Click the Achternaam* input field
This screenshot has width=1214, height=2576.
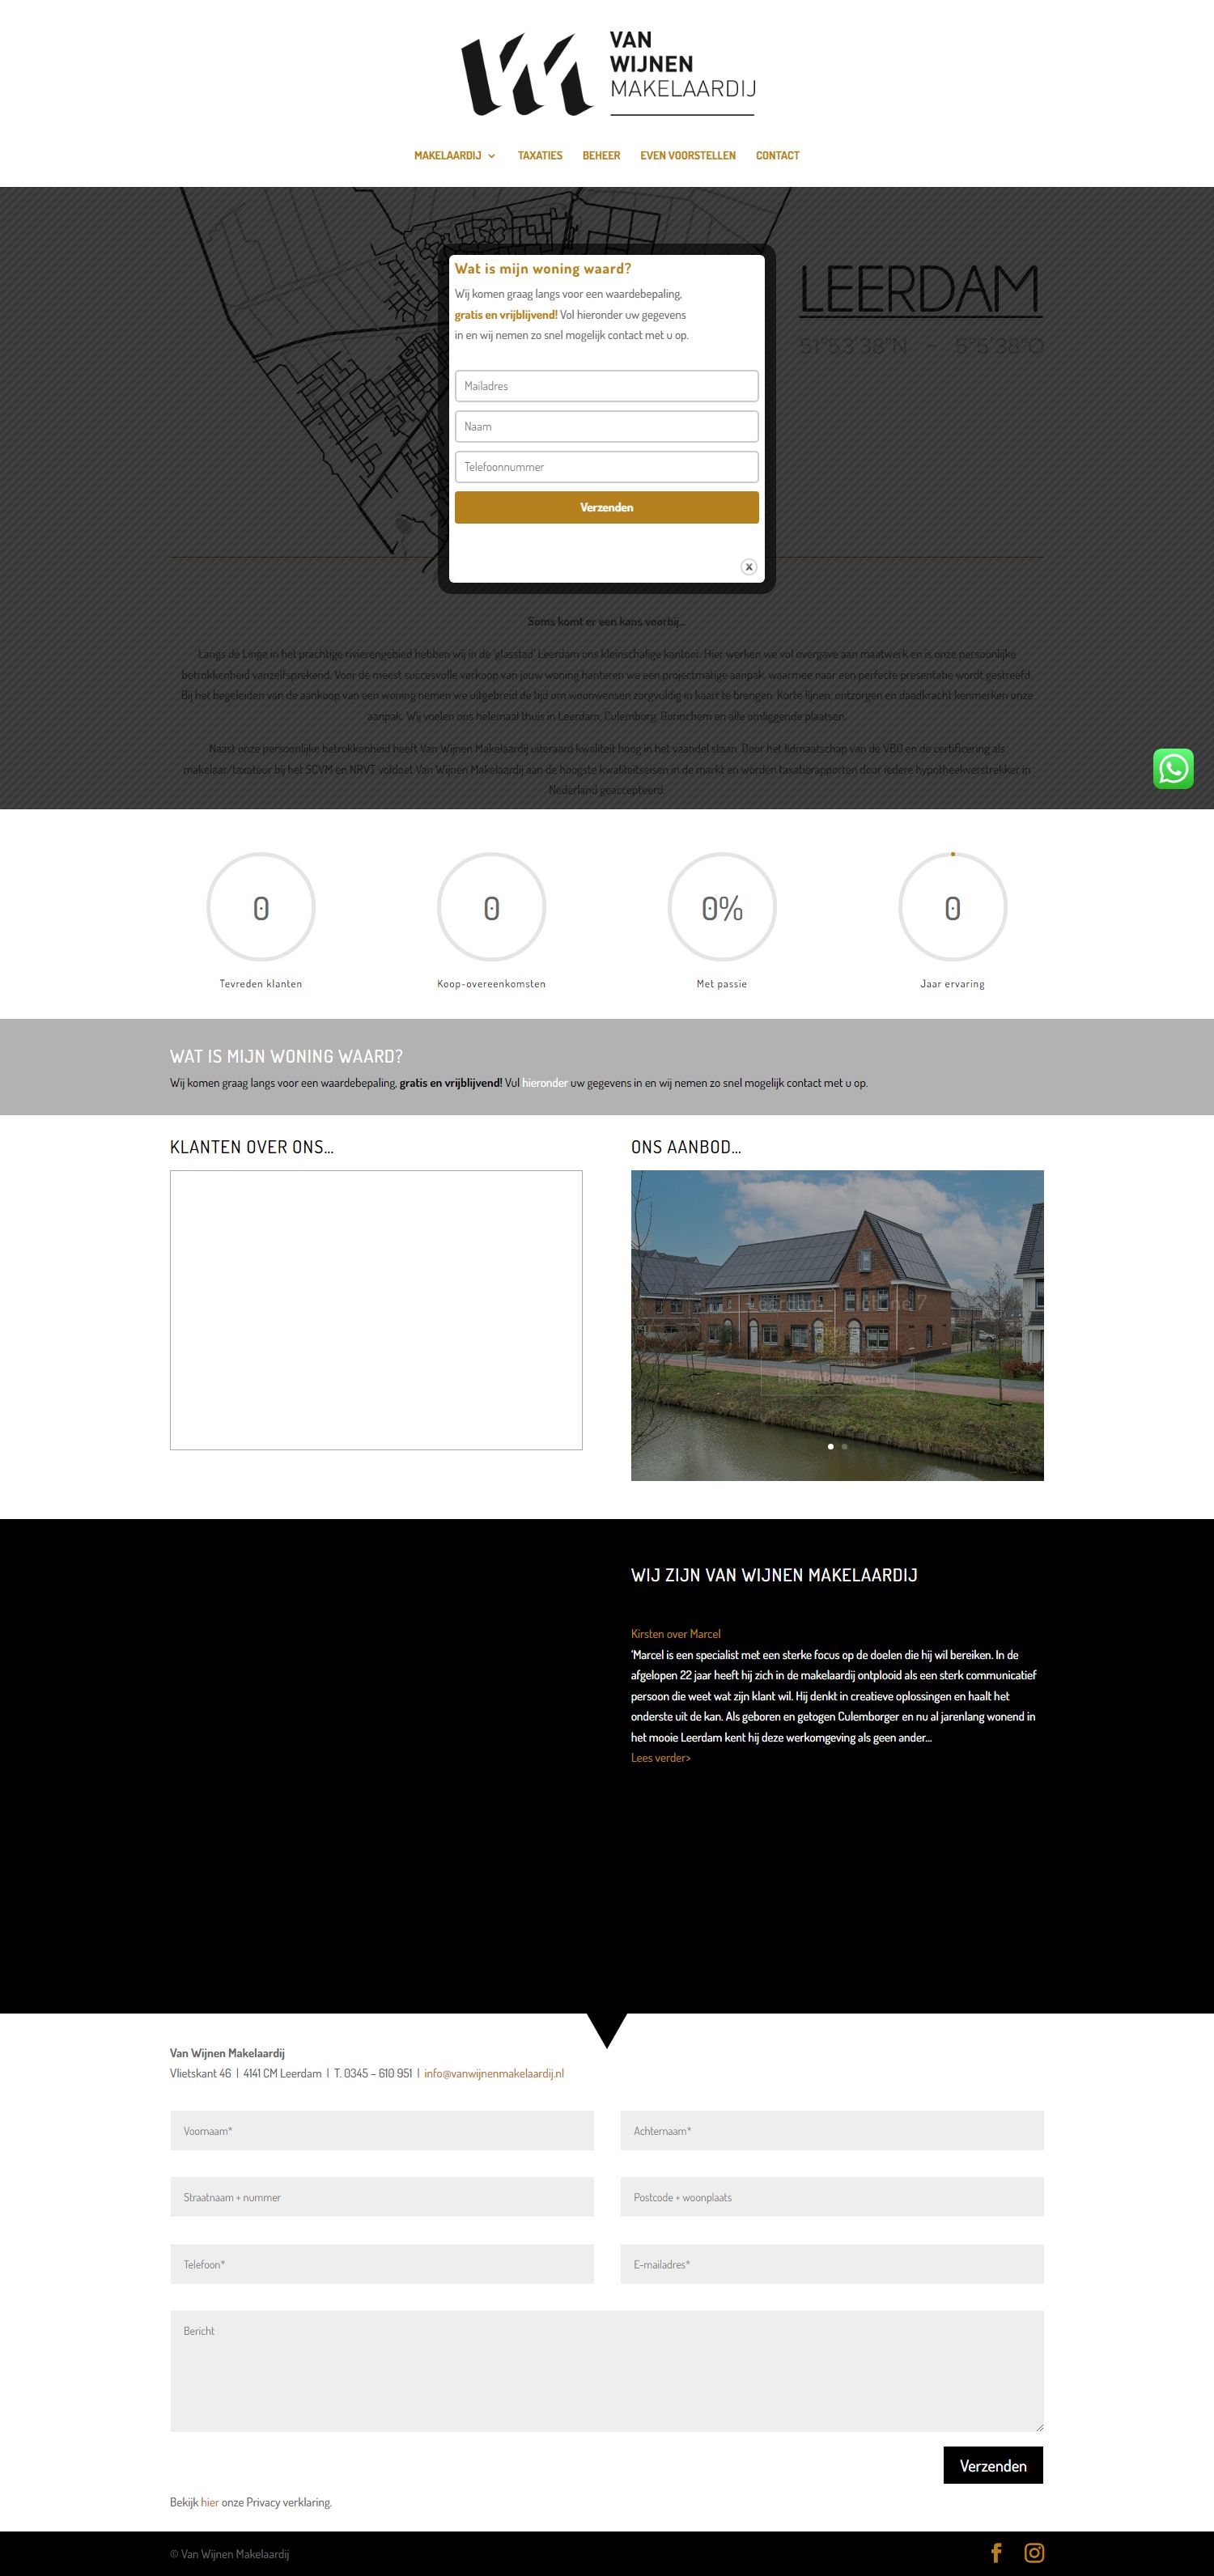click(832, 2131)
